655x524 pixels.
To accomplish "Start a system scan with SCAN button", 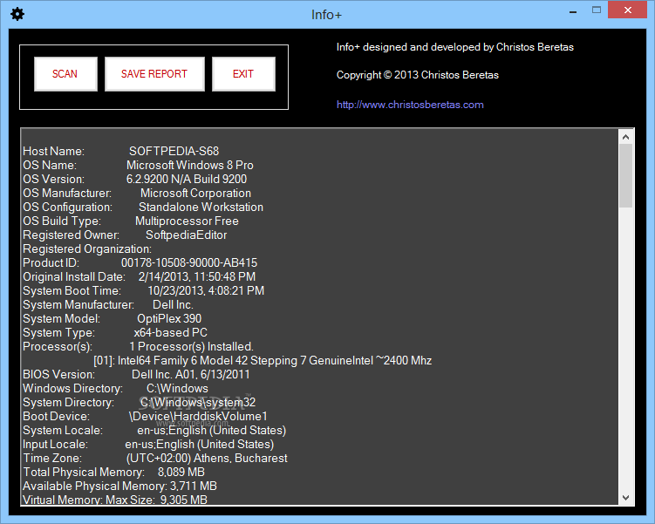I will pos(65,74).
